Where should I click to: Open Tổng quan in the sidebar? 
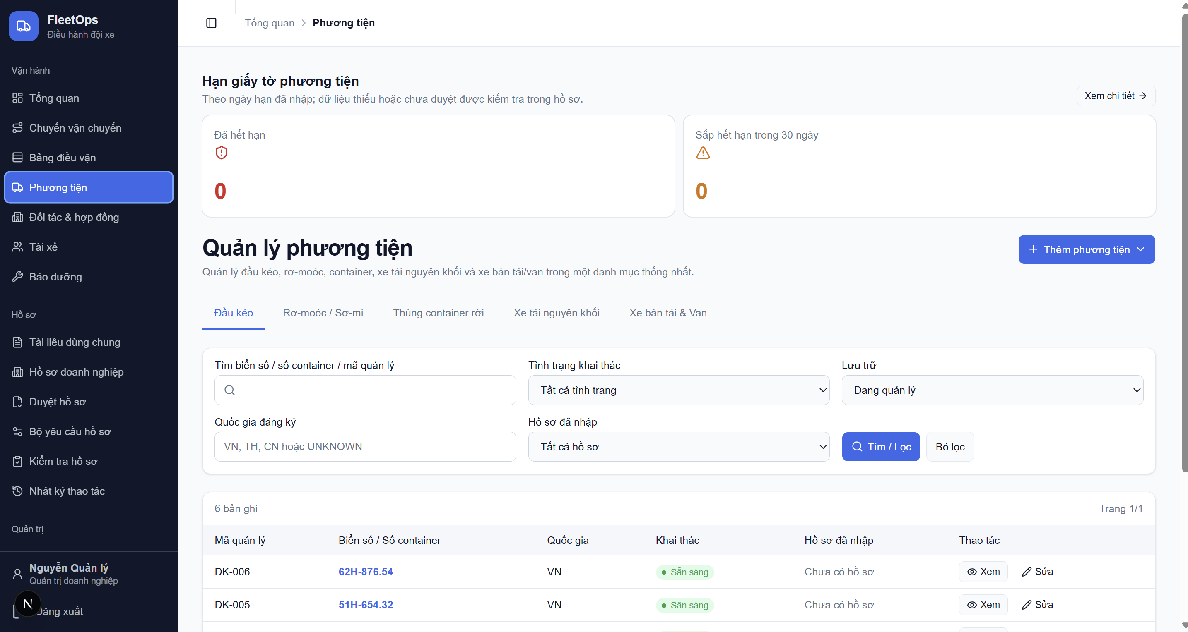point(89,98)
